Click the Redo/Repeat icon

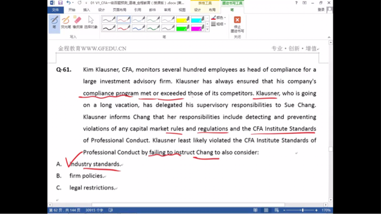pyautogui.click(x=80, y=3)
